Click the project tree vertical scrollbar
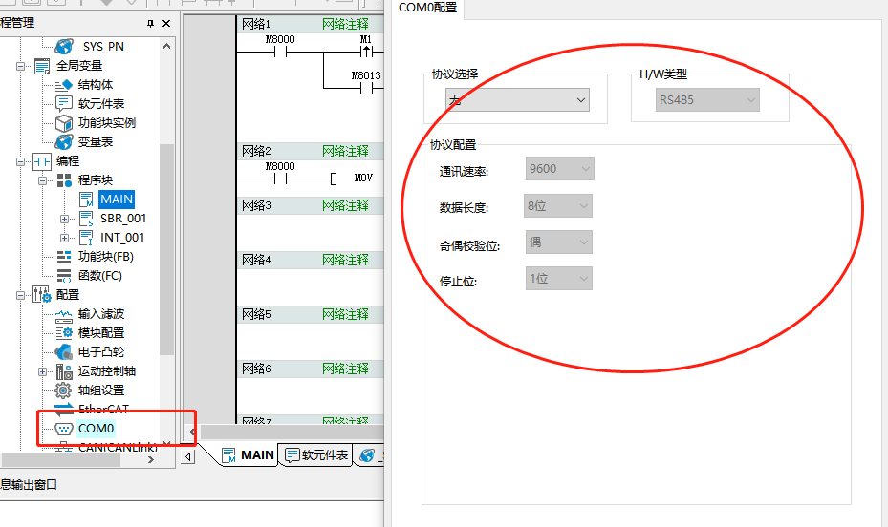 pyautogui.click(x=166, y=243)
